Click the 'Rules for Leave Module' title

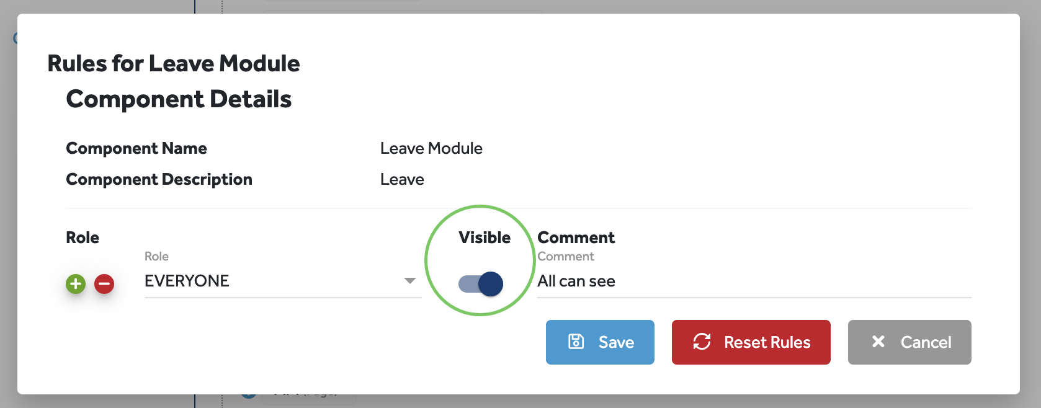174,63
